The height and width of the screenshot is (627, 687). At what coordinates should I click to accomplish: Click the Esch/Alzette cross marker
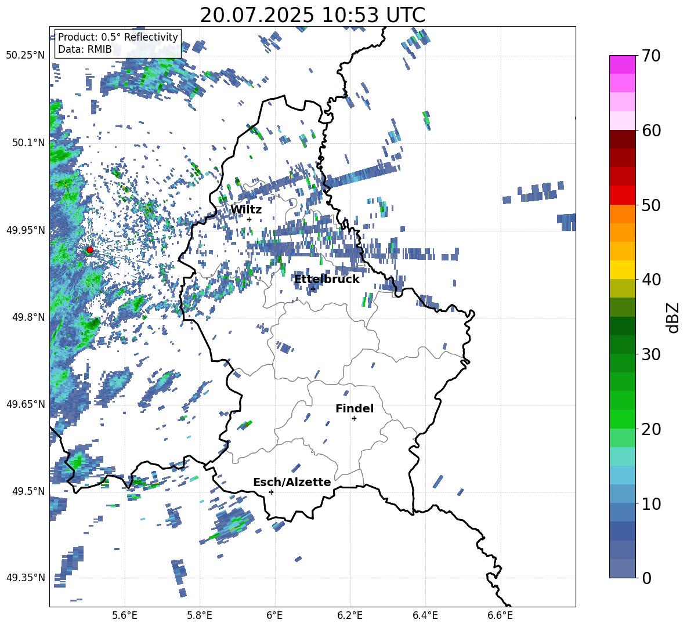[271, 492]
